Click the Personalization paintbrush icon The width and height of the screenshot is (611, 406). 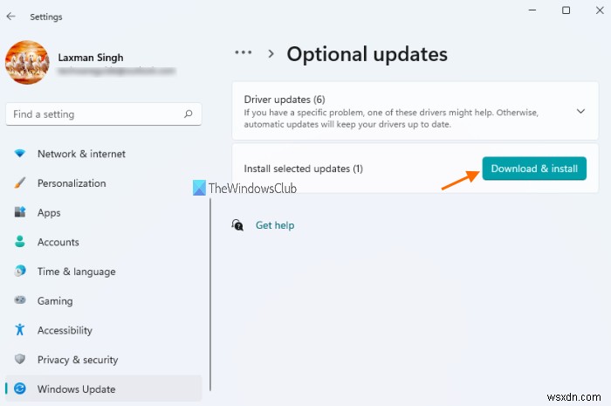[x=20, y=183]
